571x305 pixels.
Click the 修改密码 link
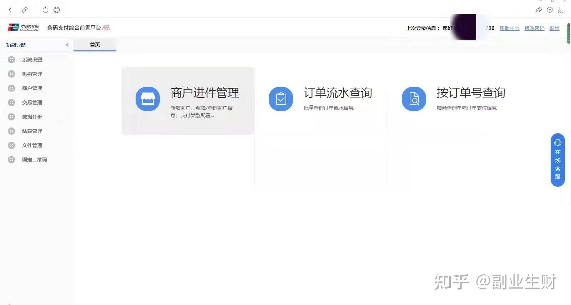click(534, 28)
